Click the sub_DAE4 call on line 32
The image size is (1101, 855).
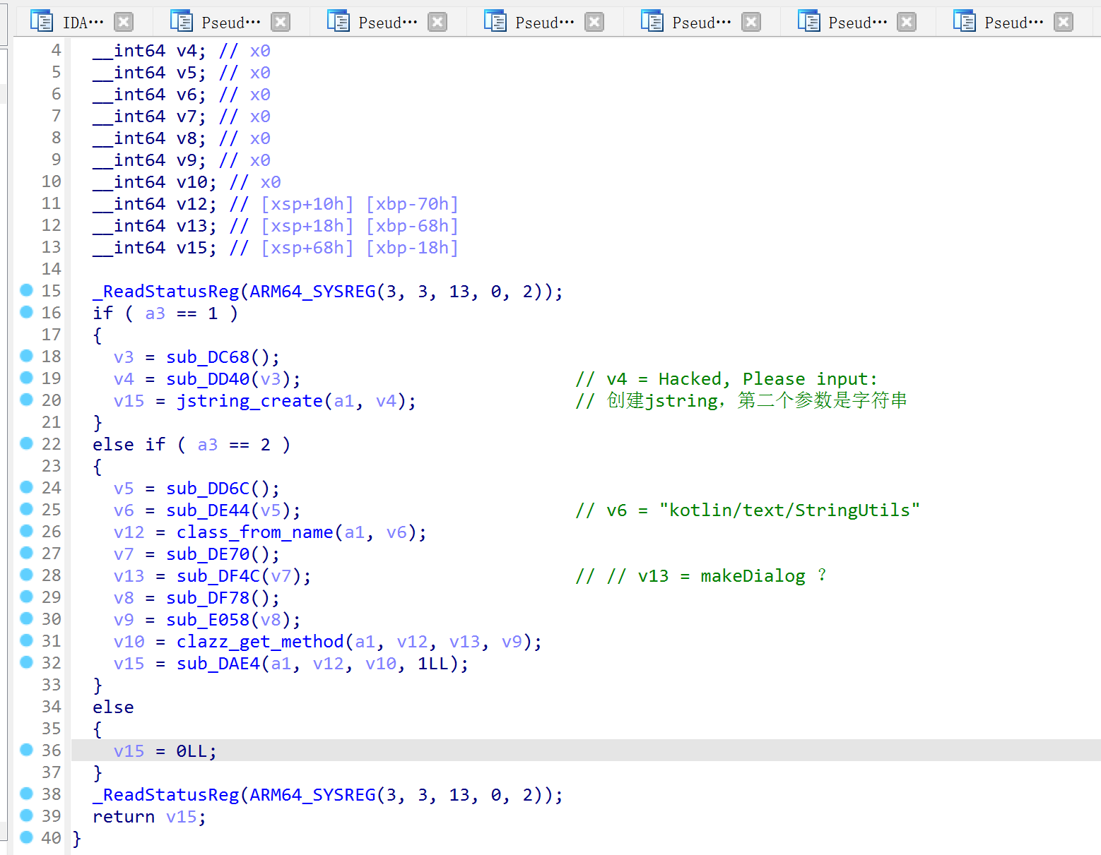pos(218,664)
